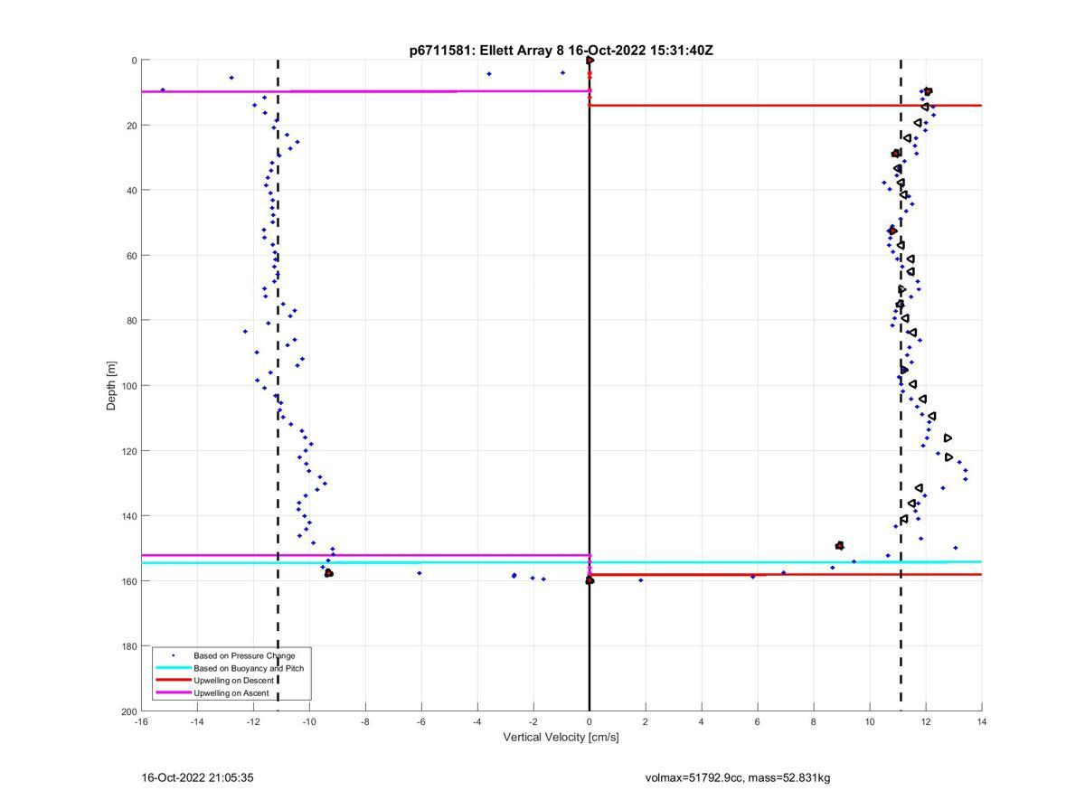Click the timestamp 16-Oct-2022 21:05:35
This screenshot has height=800, width=1085.
click(196, 777)
